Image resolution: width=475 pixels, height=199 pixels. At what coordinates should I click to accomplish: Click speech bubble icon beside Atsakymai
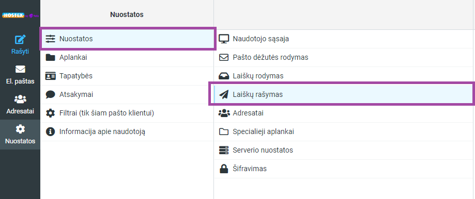50,94
